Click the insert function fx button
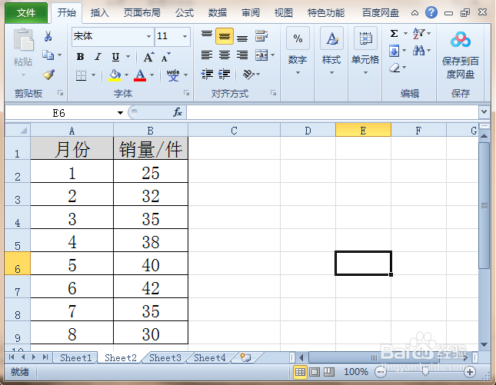Screen dimensions: 496x385 coord(178,112)
